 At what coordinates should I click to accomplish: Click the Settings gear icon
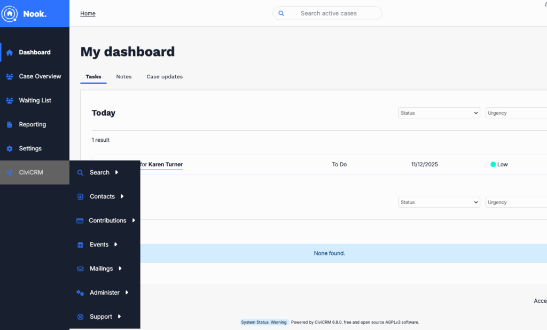click(9, 148)
